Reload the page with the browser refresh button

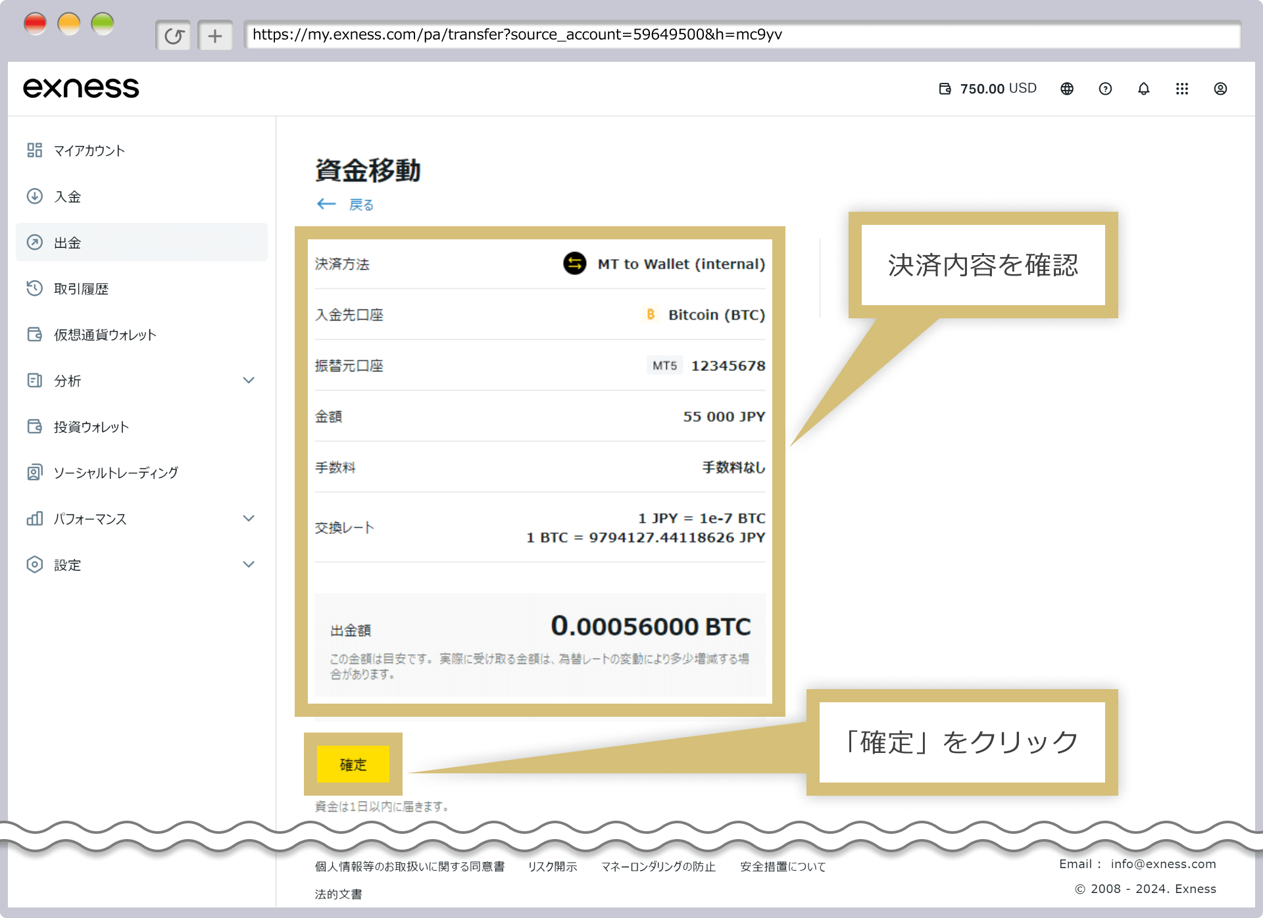174,36
